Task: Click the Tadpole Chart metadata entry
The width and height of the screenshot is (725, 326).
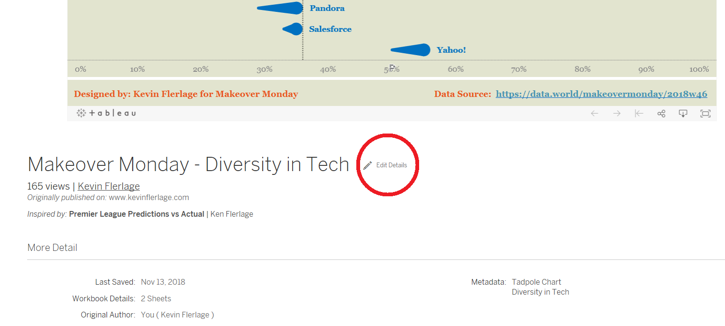Action: (x=537, y=282)
